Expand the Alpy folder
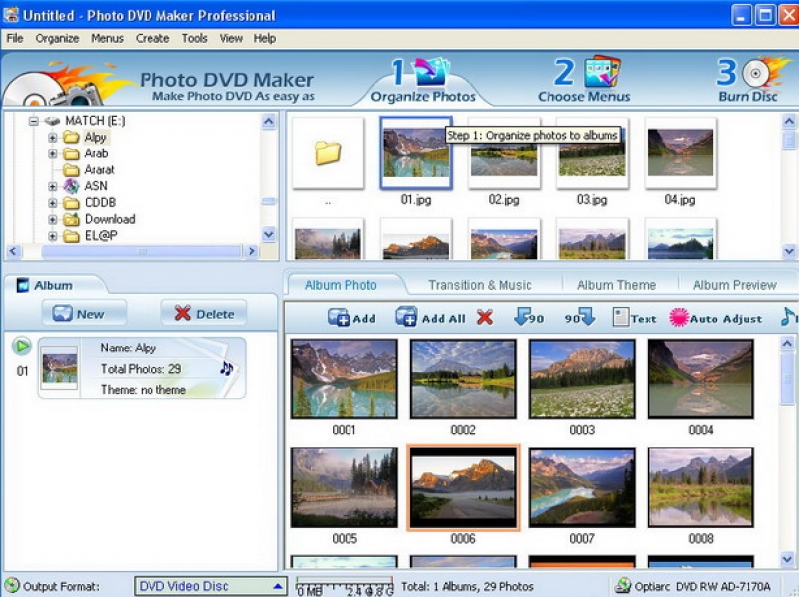 [x=52, y=138]
